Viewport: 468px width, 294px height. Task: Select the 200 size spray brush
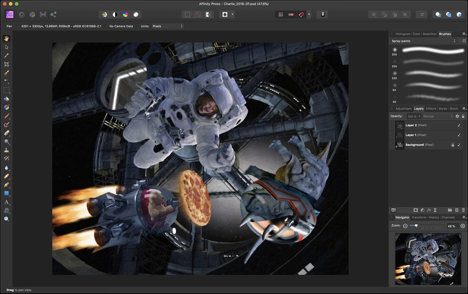click(x=428, y=51)
